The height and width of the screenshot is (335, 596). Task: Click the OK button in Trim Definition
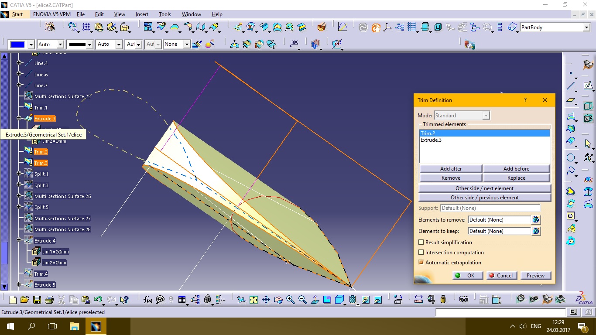(467, 275)
